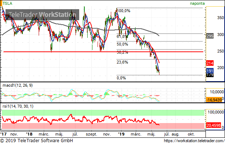Click the blue 191 moving average price tag

210,71
